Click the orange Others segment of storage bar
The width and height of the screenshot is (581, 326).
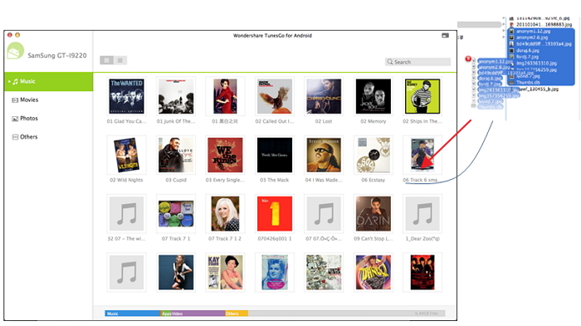pyautogui.click(x=237, y=314)
